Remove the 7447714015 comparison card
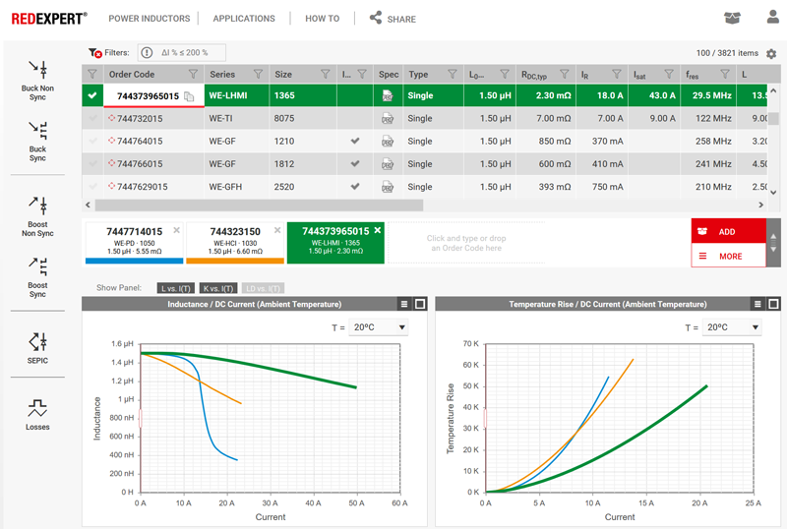This screenshot has height=529, width=787. (177, 231)
